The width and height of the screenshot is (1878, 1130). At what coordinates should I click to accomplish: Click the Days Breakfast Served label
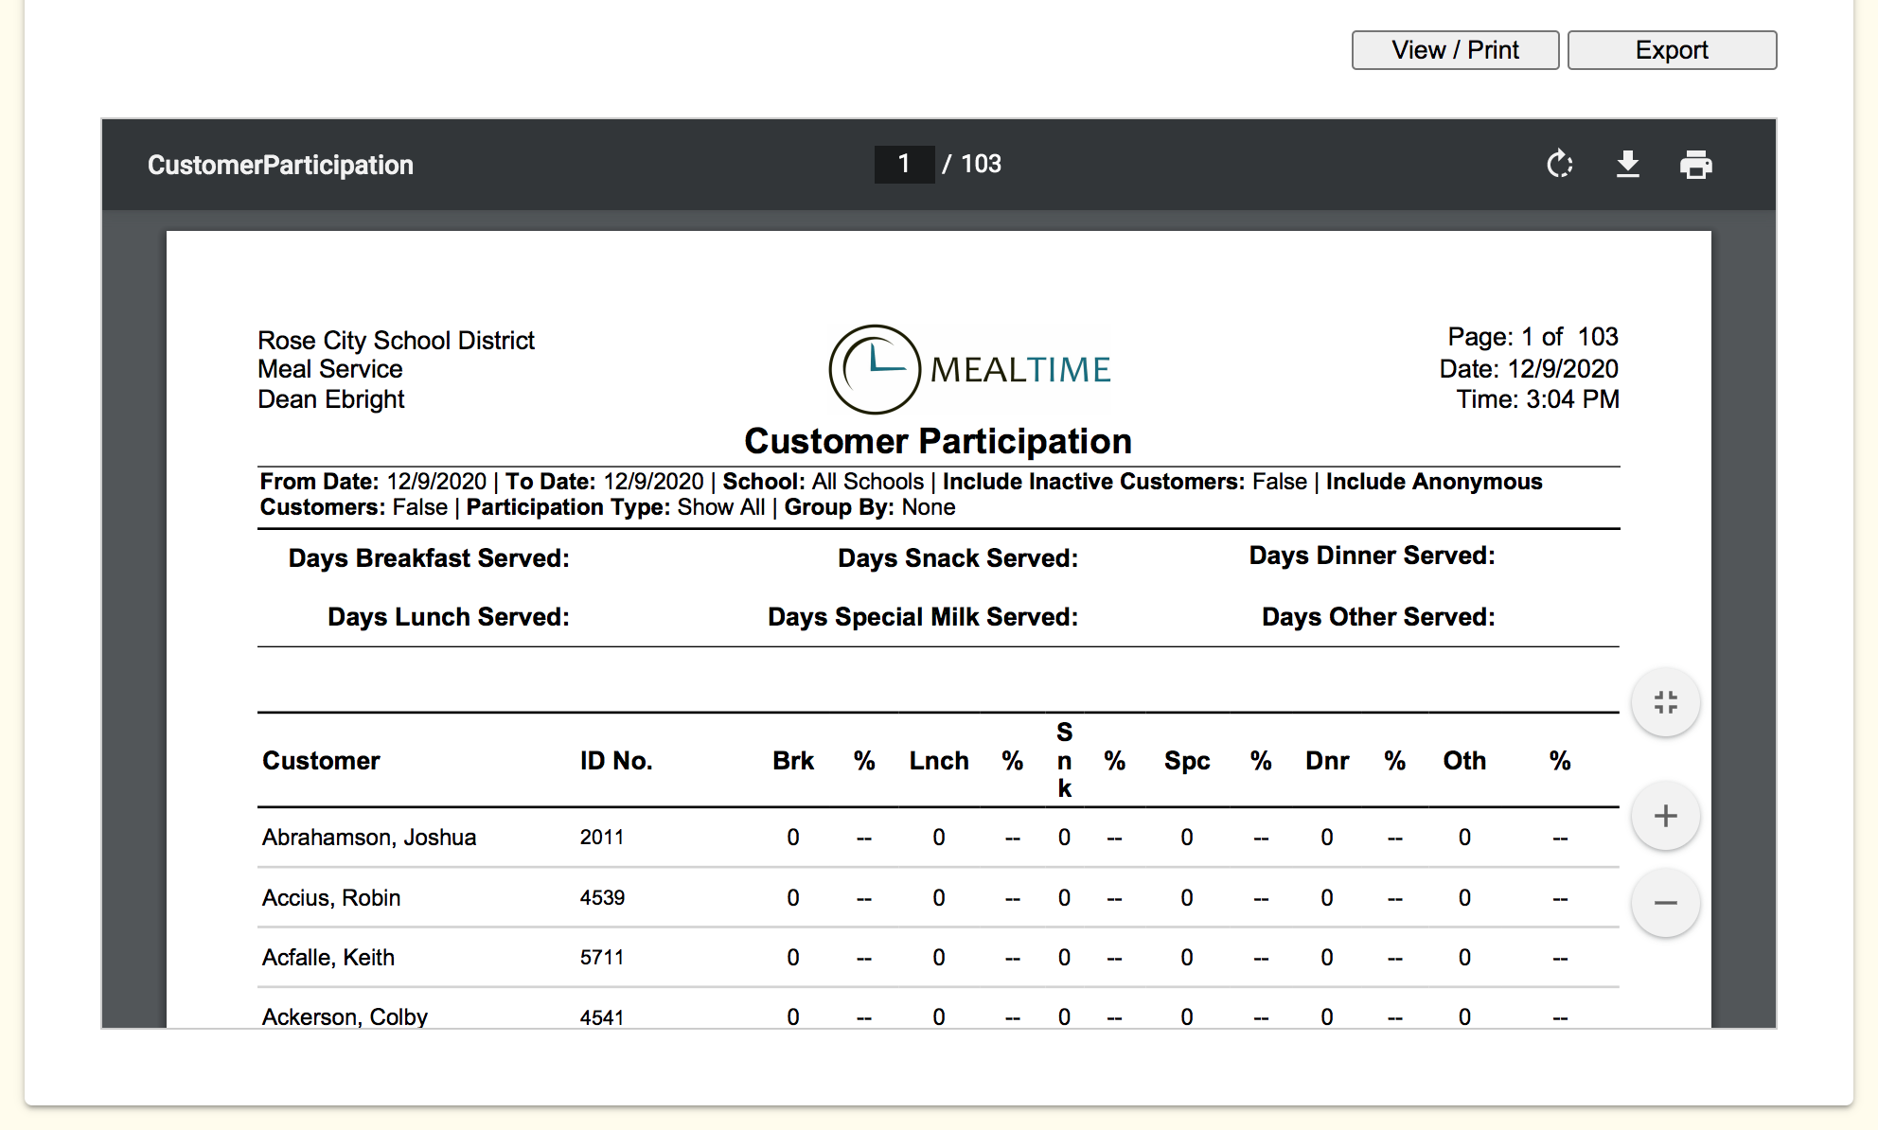coord(429,558)
